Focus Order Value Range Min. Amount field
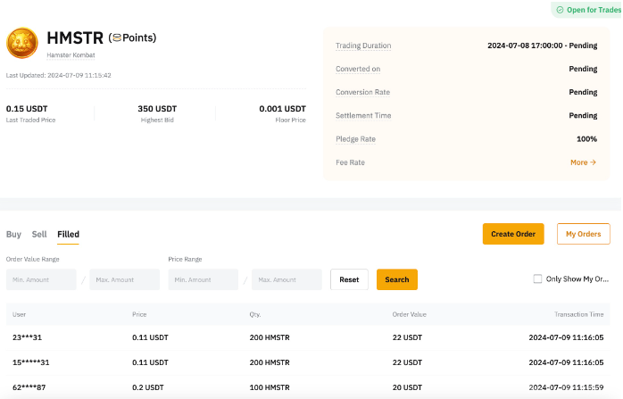The width and height of the screenshot is (623, 399). pos(41,279)
